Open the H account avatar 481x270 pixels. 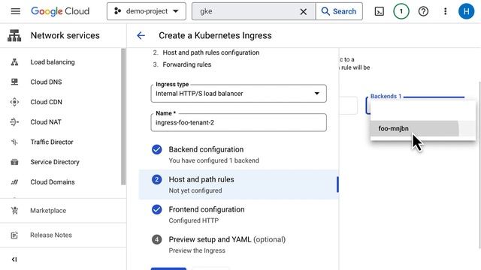(466, 11)
